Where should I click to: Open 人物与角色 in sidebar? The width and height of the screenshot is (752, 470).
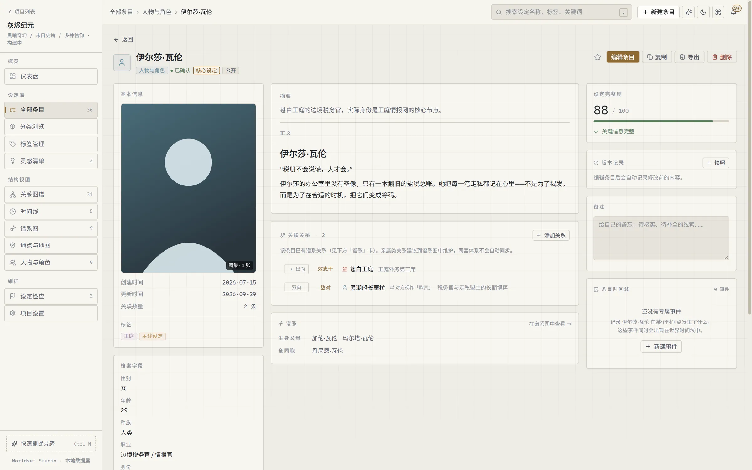click(51, 262)
